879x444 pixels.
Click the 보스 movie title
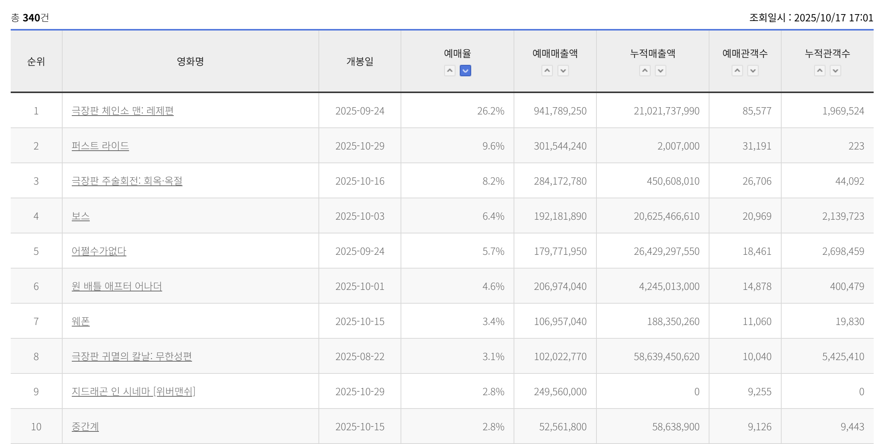pos(81,216)
